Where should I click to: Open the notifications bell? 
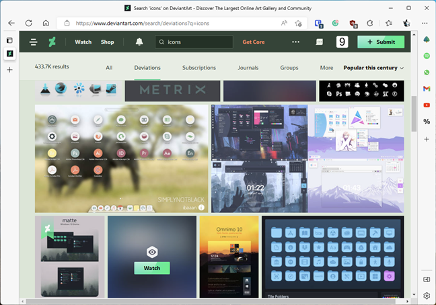coord(139,42)
